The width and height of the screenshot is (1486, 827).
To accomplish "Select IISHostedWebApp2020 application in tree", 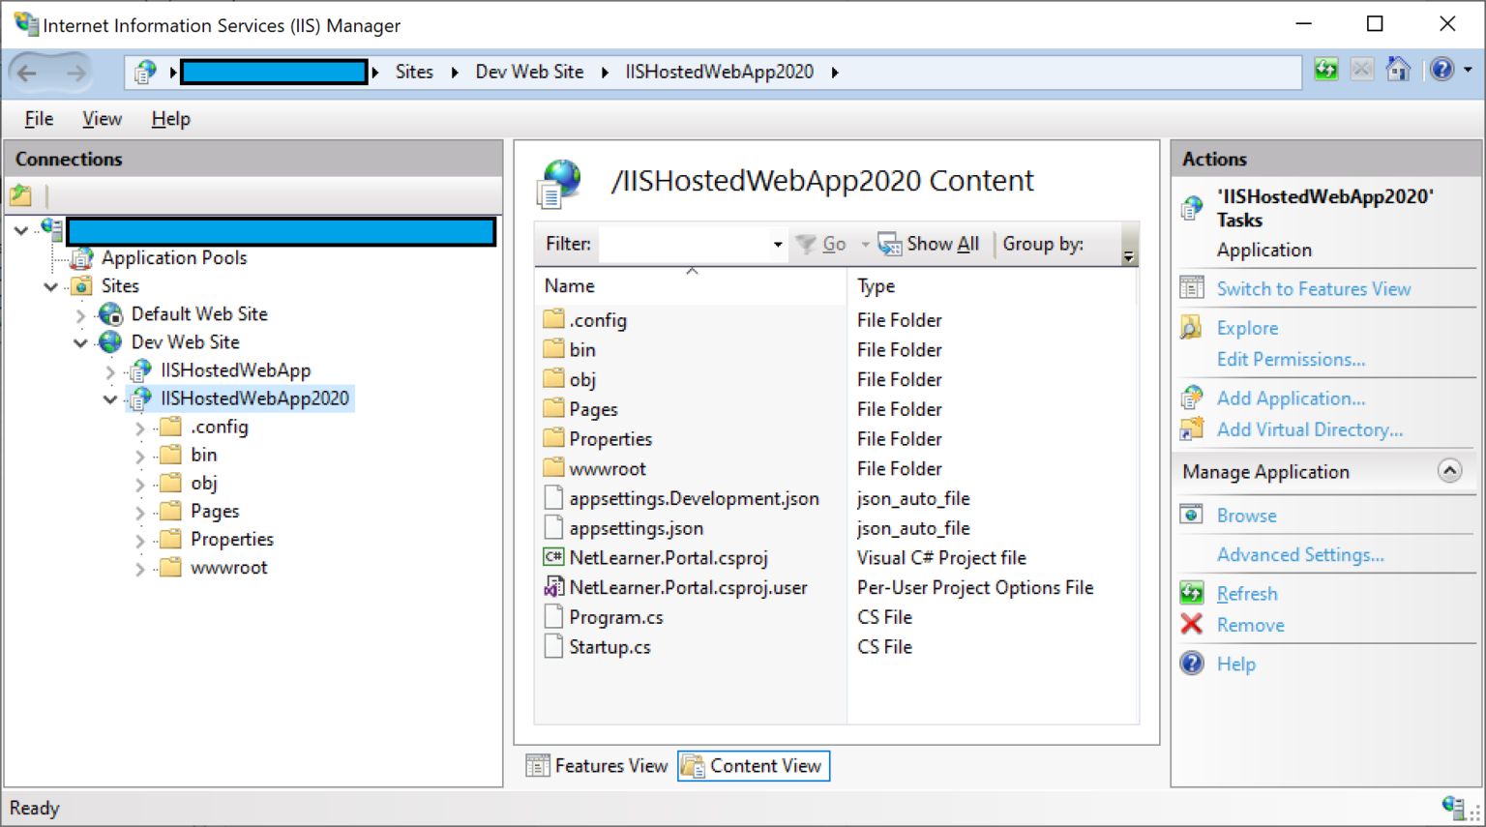I will pos(254,399).
